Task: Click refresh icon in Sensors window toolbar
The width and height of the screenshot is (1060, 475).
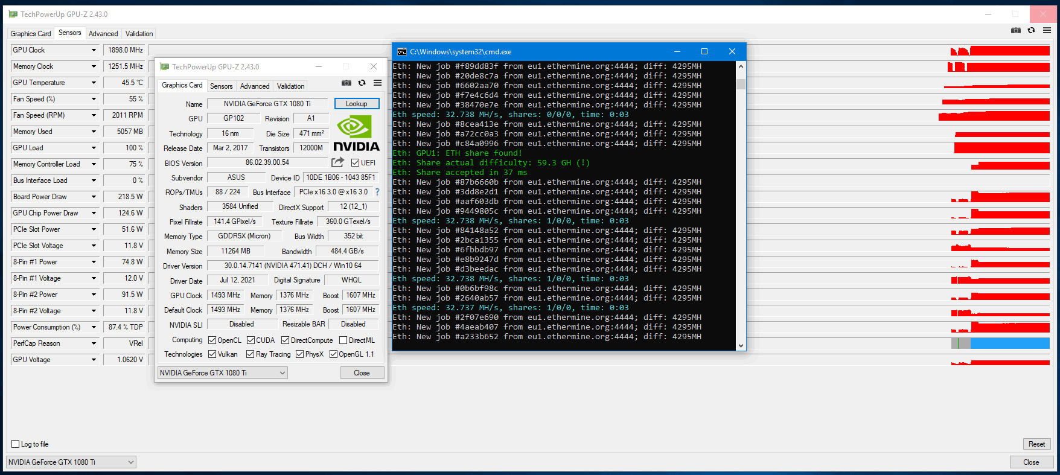Action: point(1032,30)
